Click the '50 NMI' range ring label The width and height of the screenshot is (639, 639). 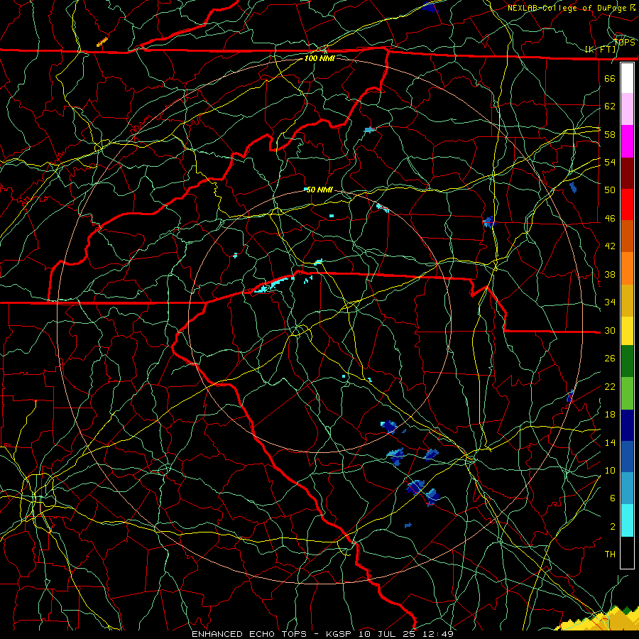tap(319, 190)
